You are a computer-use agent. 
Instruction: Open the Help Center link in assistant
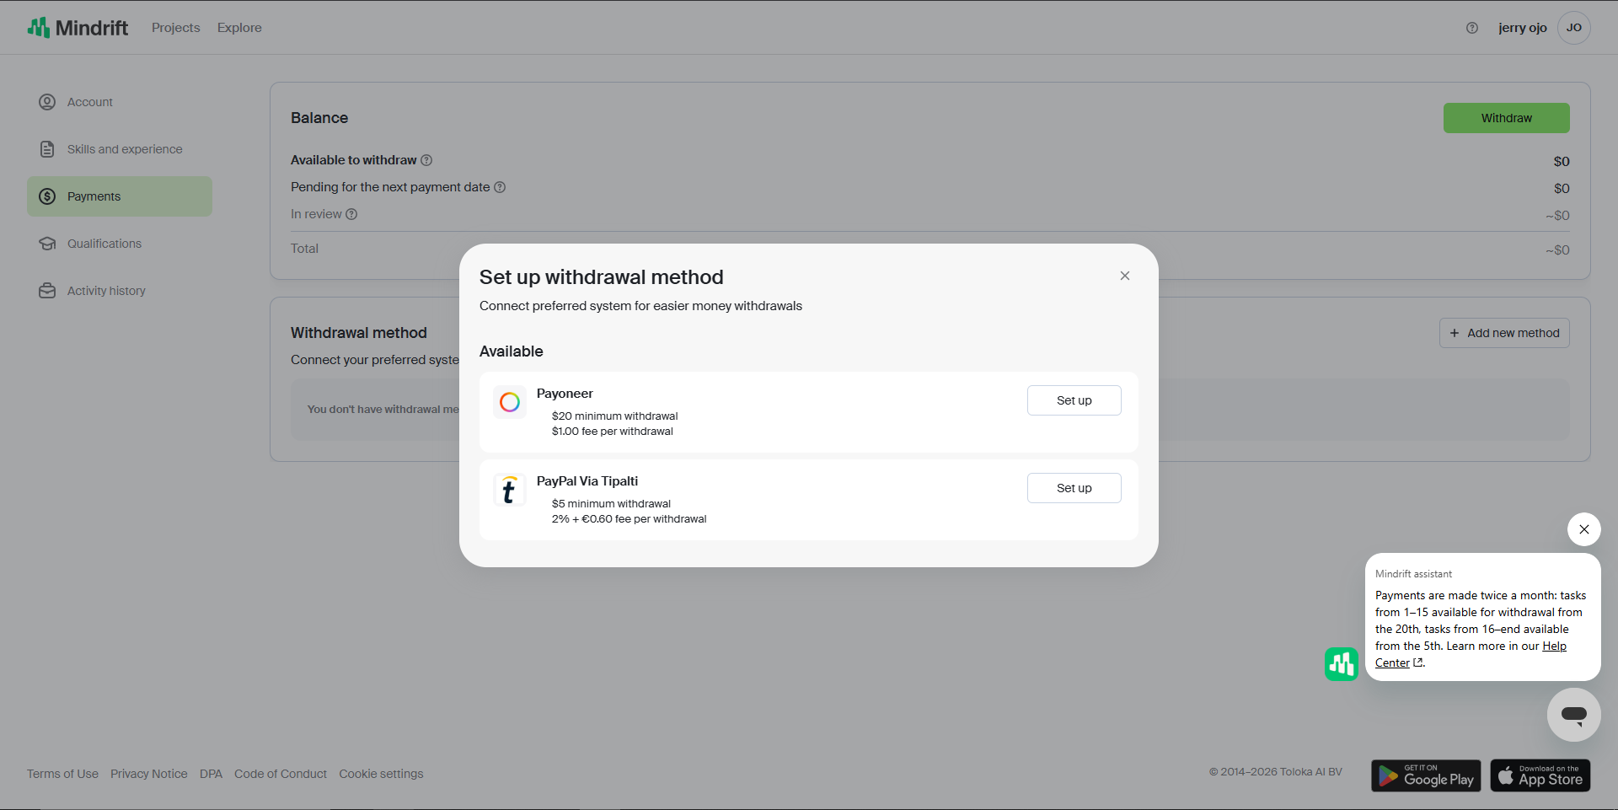coord(1555,646)
